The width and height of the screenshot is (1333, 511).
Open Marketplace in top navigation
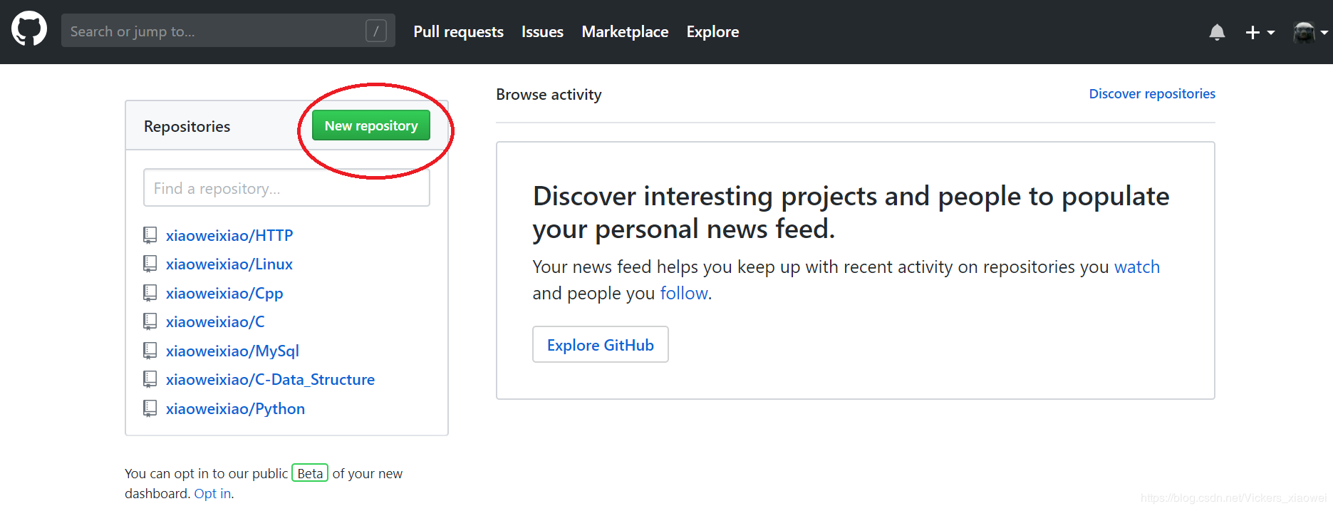click(625, 32)
